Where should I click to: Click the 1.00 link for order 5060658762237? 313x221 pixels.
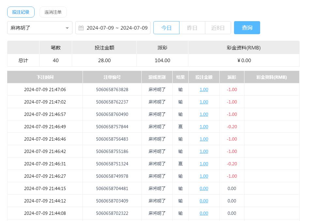pos(203,102)
